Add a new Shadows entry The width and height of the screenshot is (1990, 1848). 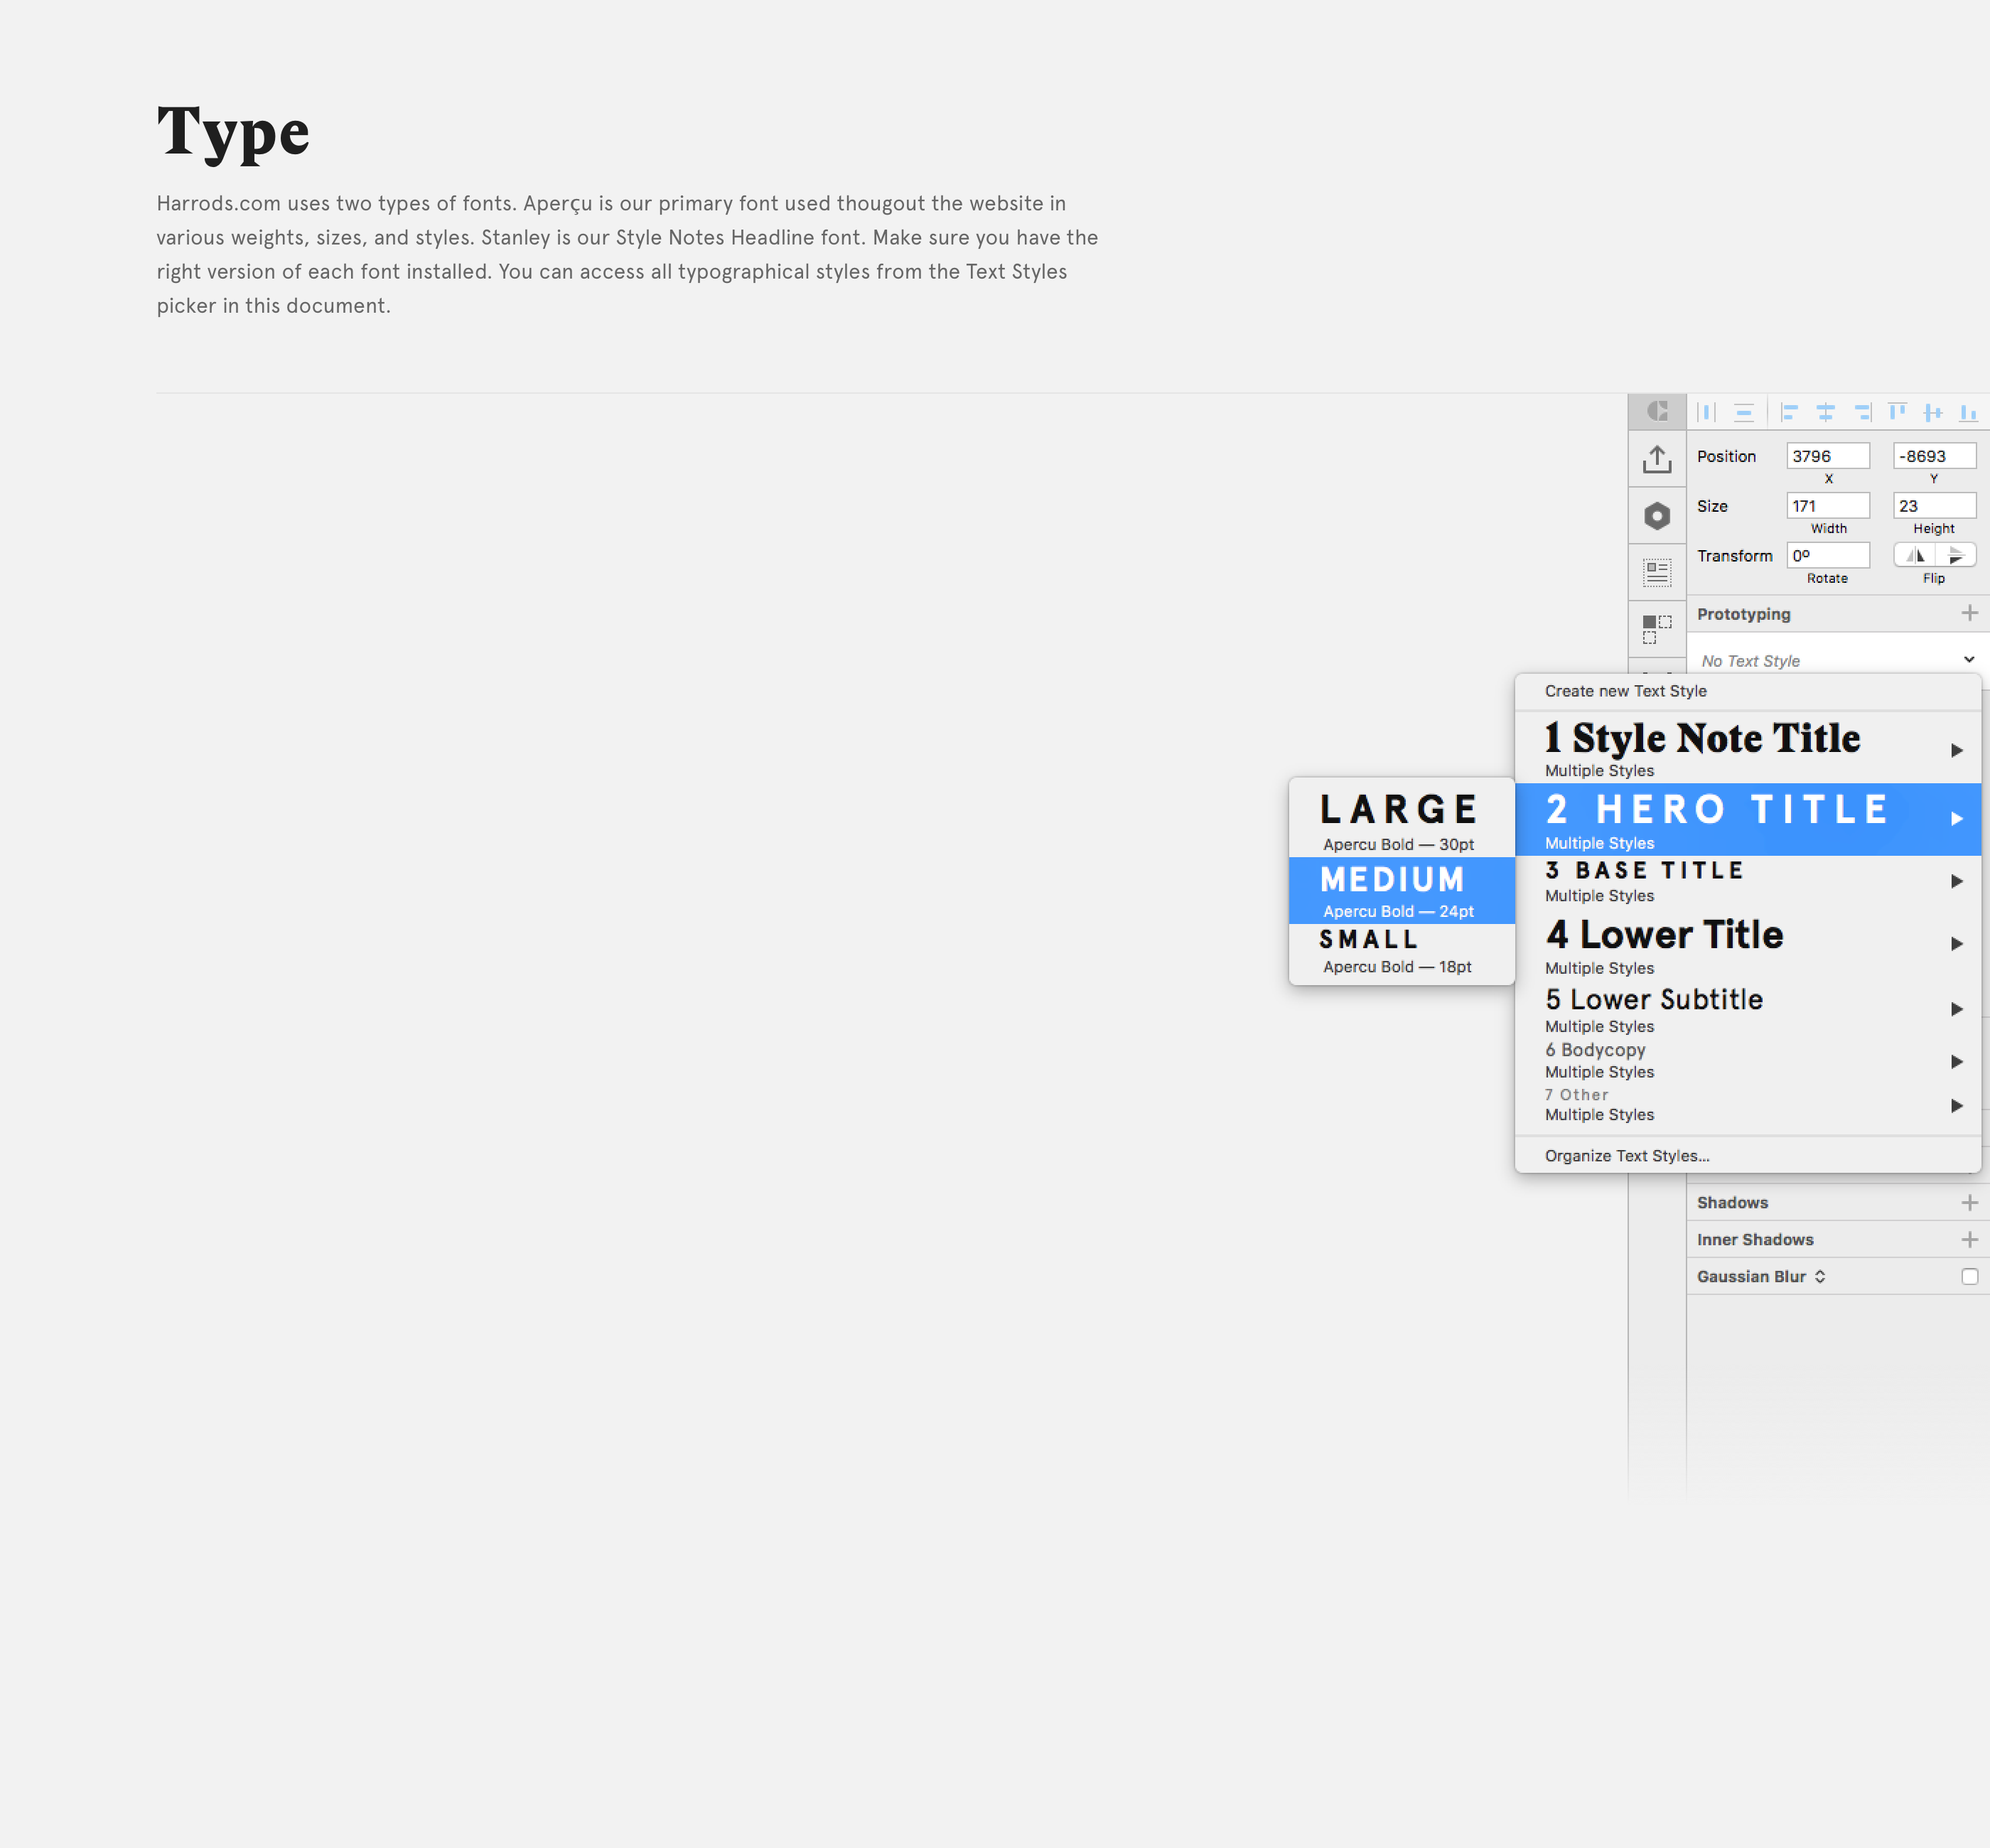click(1969, 1202)
